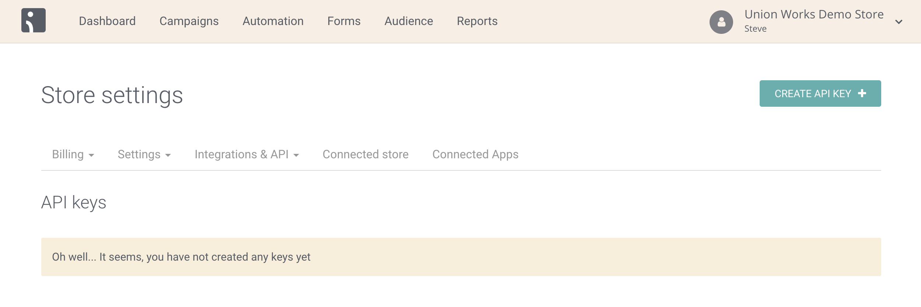Open the Billing dropdown

[73, 155]
